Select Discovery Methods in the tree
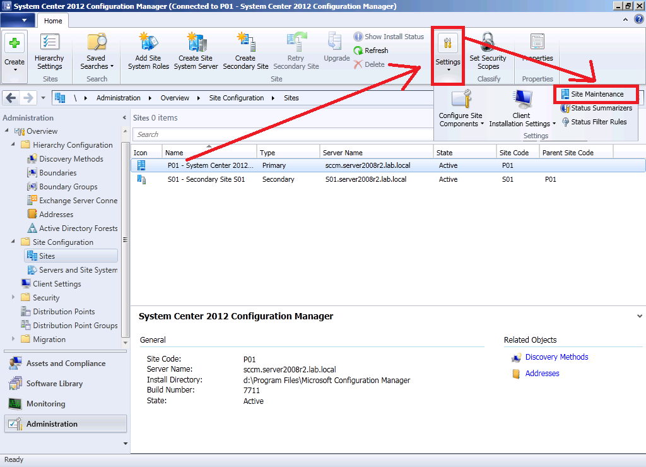This screenshot has height=467, width=646. 71,159
